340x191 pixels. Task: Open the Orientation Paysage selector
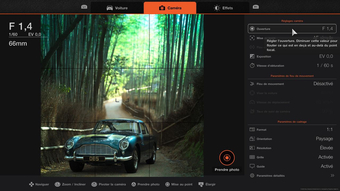292,139
